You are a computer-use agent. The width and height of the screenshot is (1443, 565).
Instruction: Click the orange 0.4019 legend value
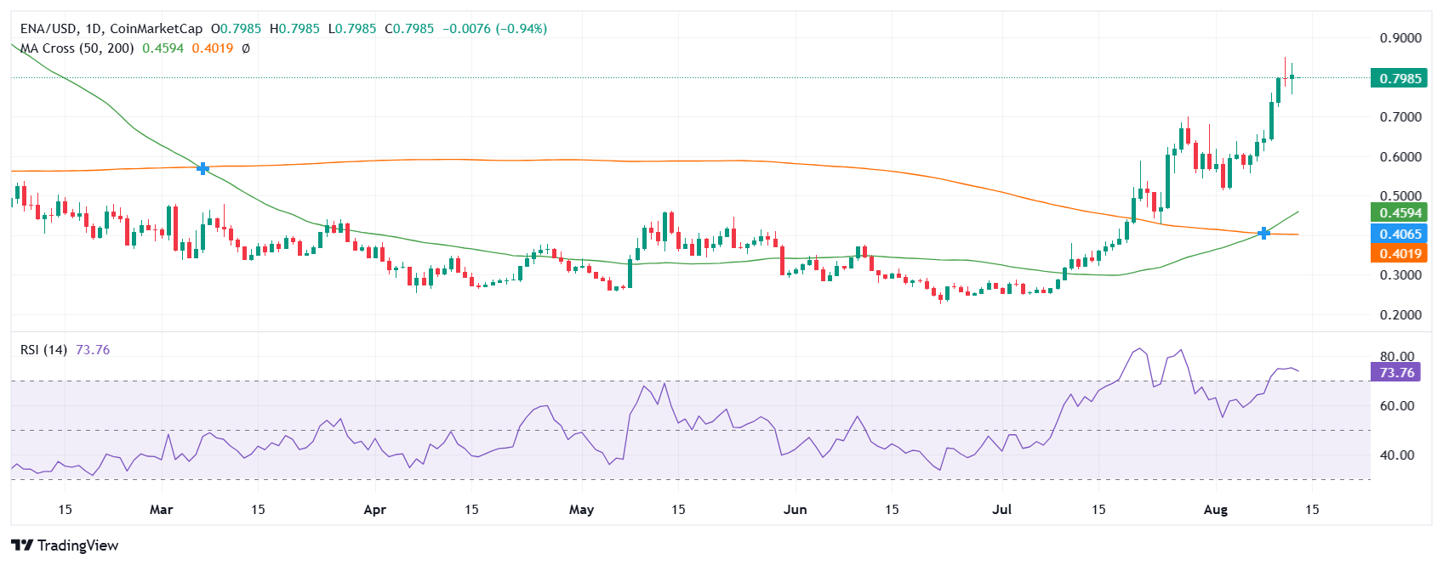pos(212,48)
